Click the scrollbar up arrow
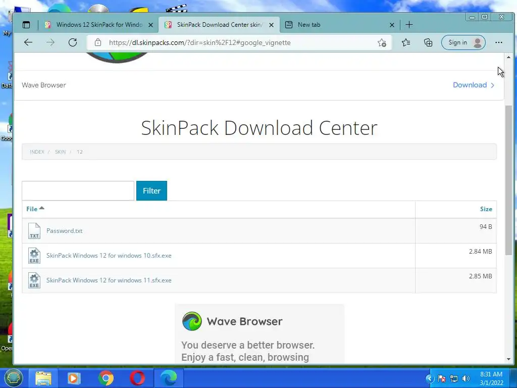Viewport: 517px width, 388px height. coord(509,58)
